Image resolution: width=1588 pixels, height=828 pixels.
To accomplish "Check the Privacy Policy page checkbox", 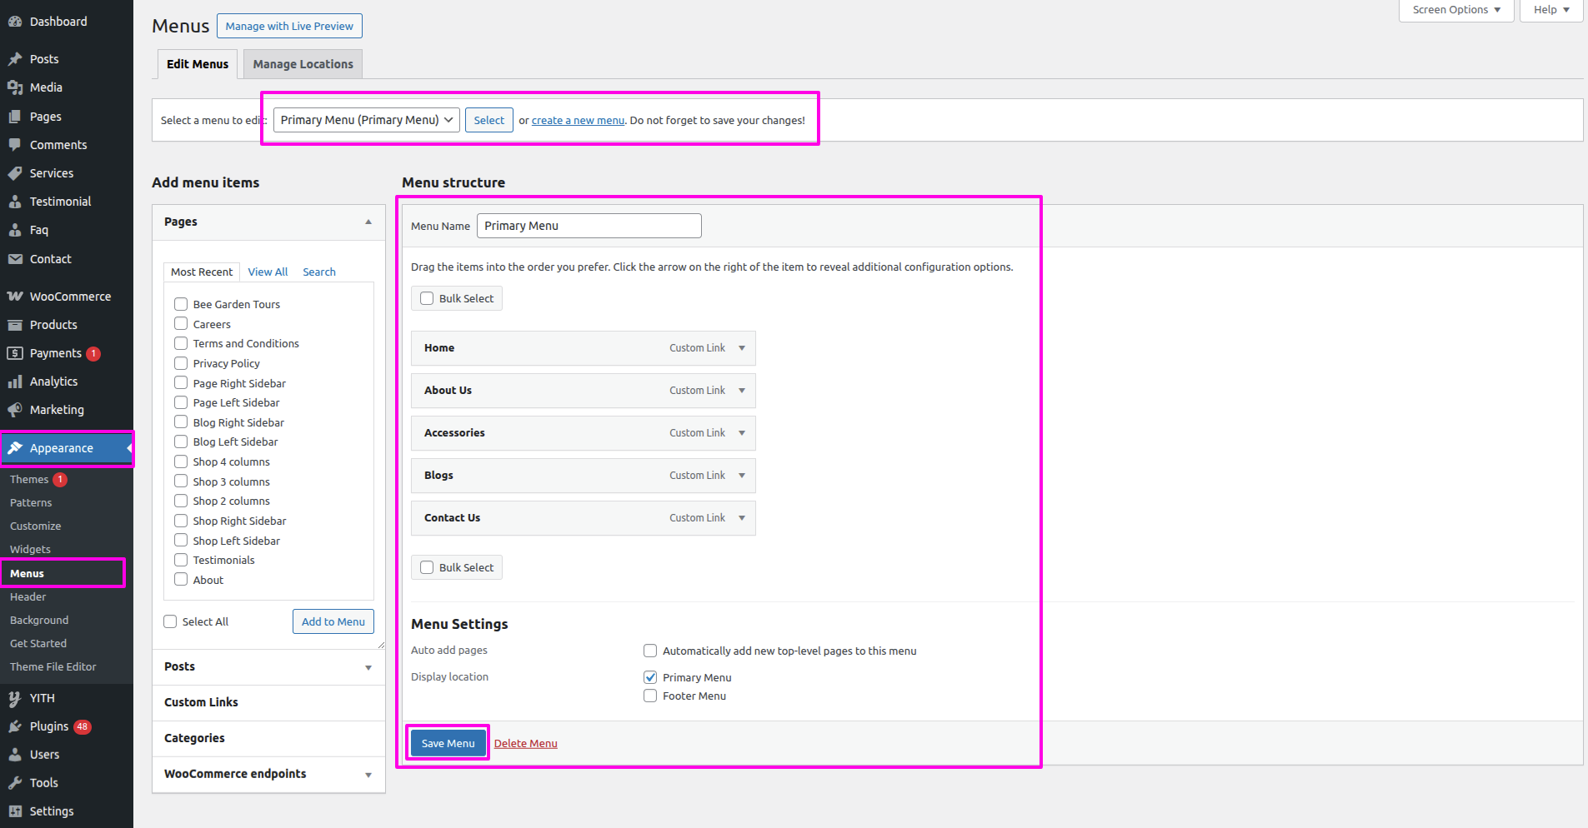I will pos(181,363).
